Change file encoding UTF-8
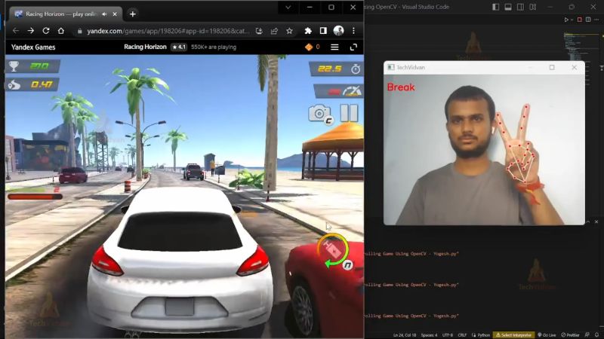The height and width of the screenshot is (339, 604). (448, 335)
